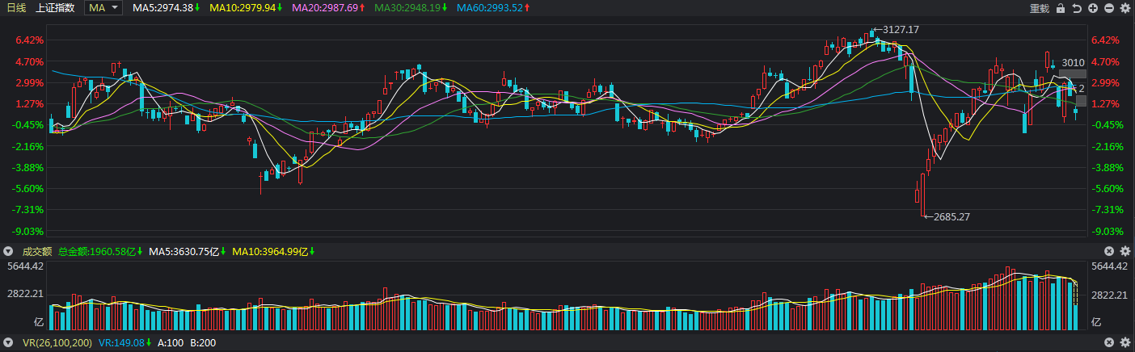1135x352 pixels.
Task: Close the 成交额 volume panel
Action: 1110,251
